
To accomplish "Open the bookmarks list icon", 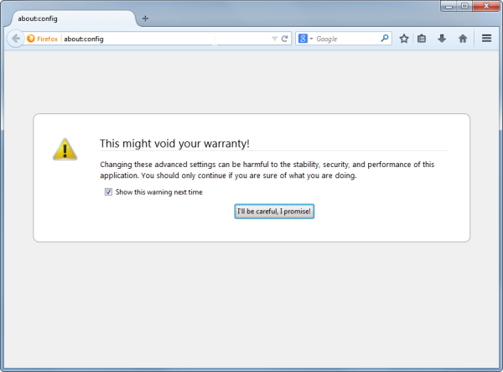I will click(x=422, y=39).
